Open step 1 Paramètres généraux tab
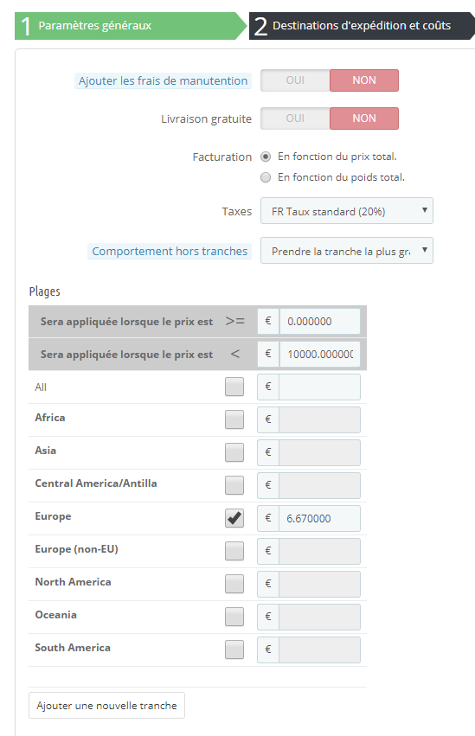 point(131,26)
